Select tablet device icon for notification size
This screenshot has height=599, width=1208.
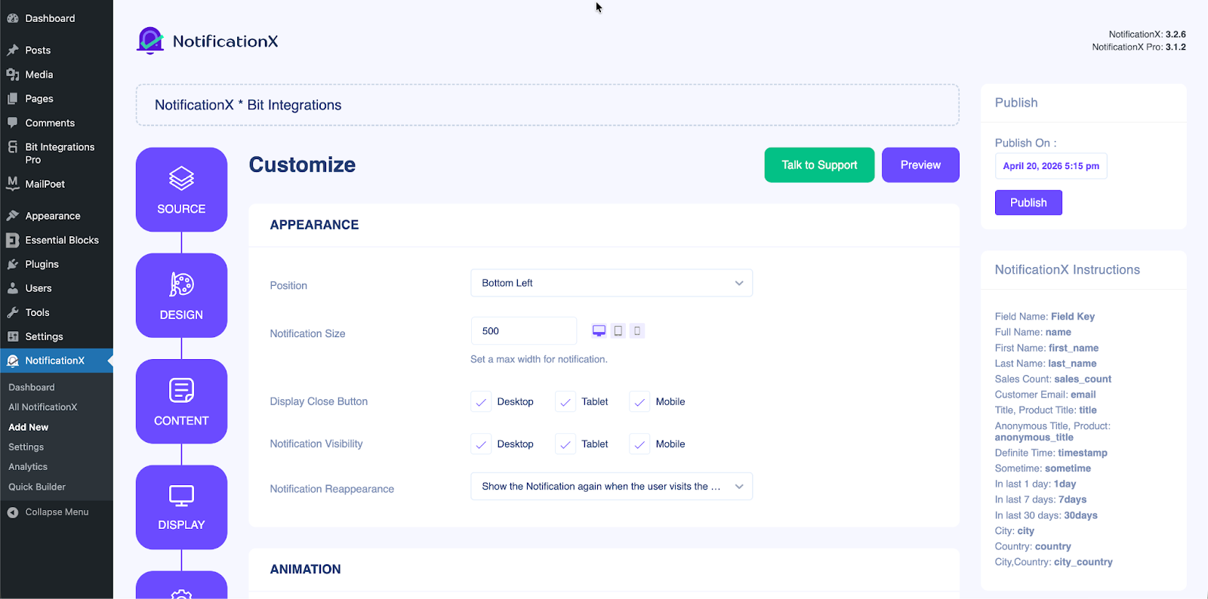(618, 330)
